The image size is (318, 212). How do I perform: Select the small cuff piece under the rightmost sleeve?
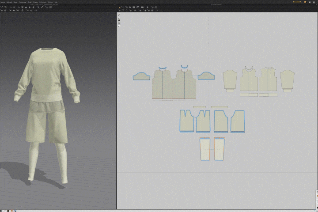[287, 91]
